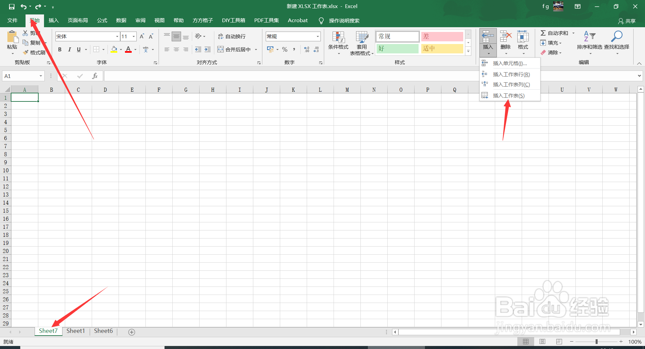Click the comma style icon

(x=294, y=49)
